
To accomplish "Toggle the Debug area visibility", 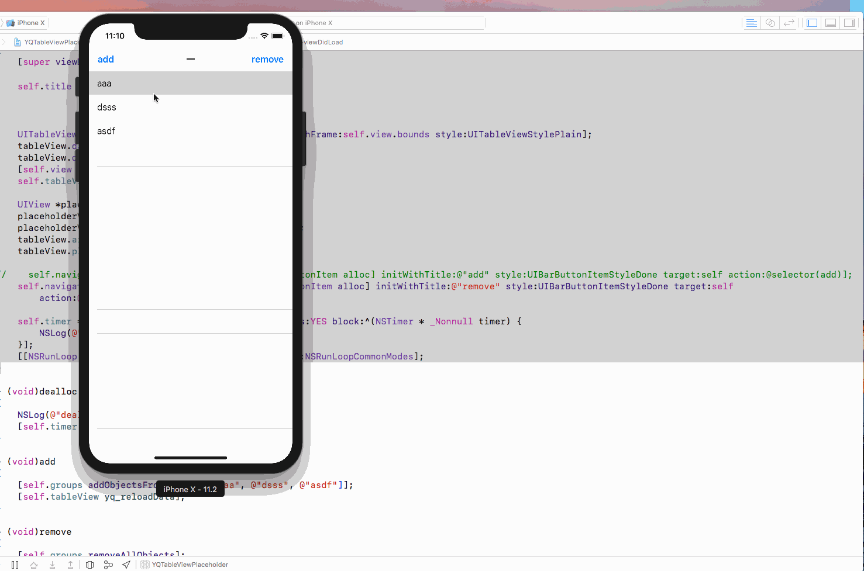I will [831, 23].
